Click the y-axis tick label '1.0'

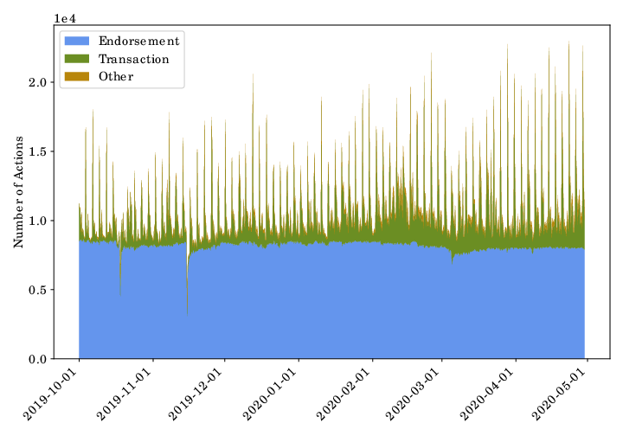click(37, 221)
